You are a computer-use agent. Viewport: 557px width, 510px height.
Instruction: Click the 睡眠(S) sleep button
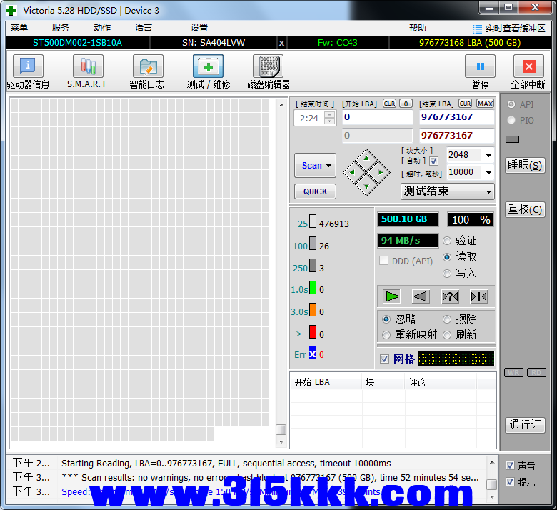[x=525, y=165]
